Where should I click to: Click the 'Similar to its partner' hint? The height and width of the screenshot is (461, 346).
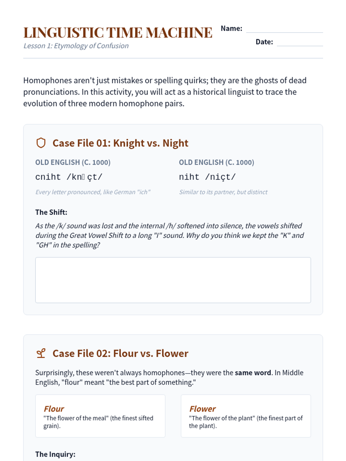tap(223, 192)
